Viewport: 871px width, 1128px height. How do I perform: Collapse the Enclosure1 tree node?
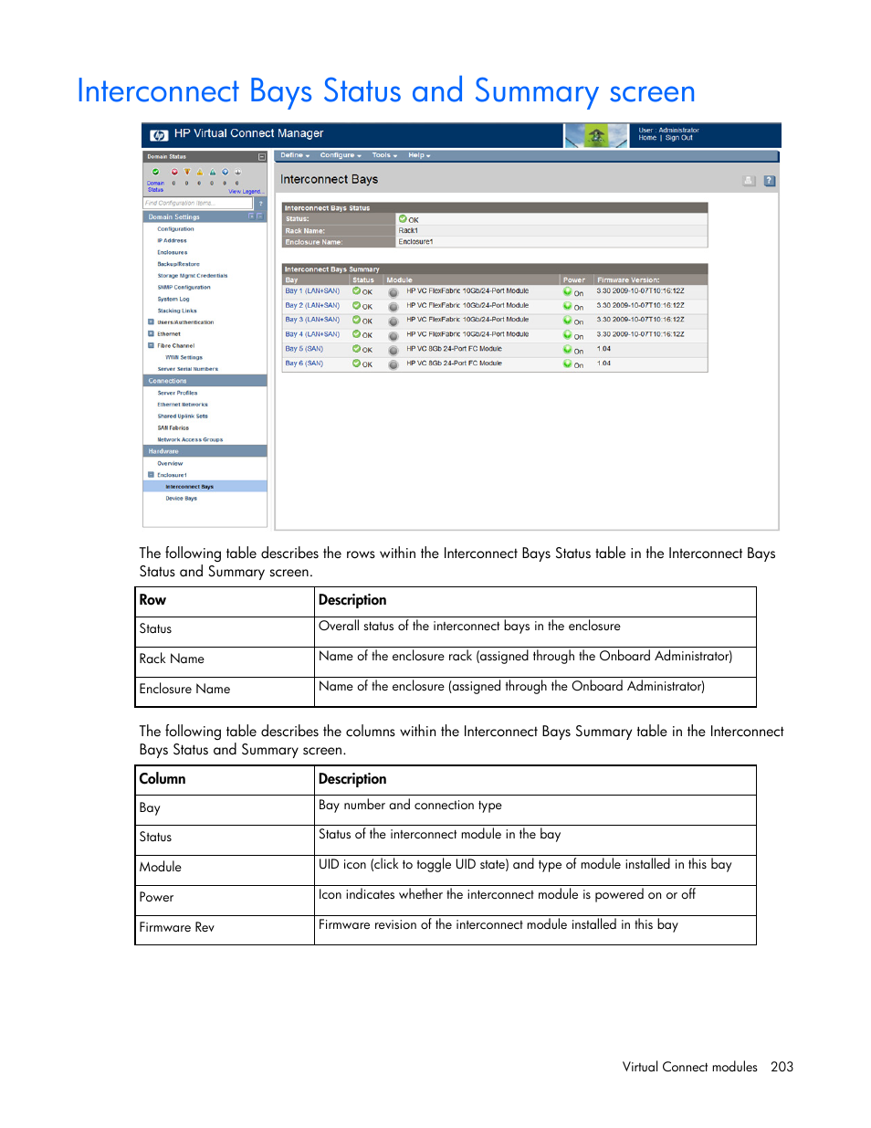click(151, 475)
